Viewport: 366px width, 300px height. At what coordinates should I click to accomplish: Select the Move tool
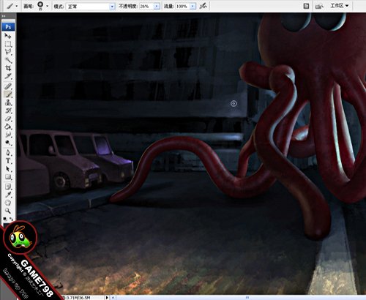pos(8,36)
